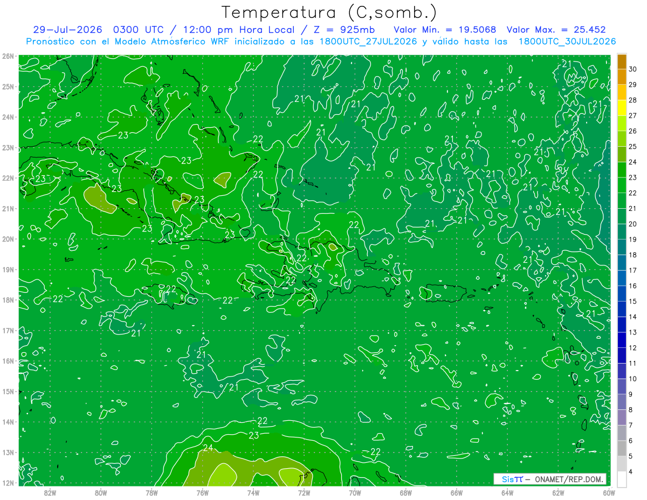Click the 62W longitude axis label
647x500 pixels.
558,492
